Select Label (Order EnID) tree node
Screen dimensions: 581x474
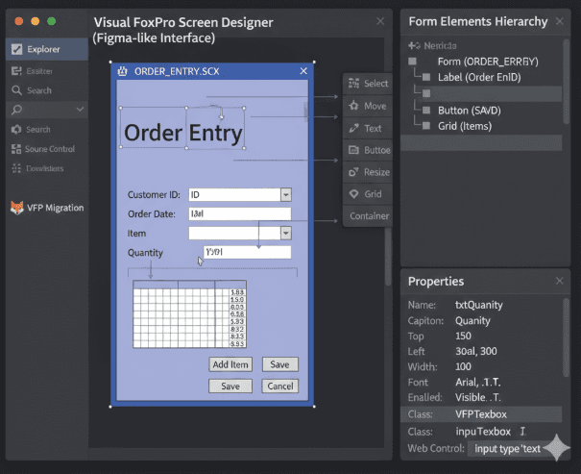point(479,77)
